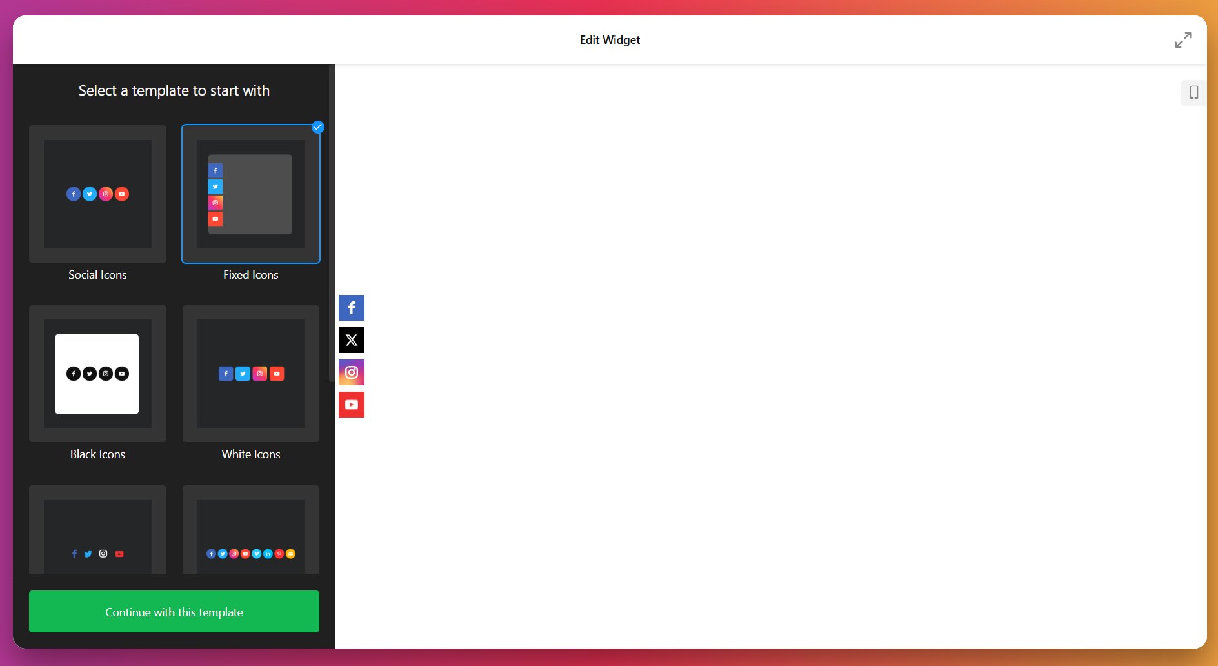Screen dimensions: 1218x666
Task: Expand the widget editor to fullscreen
Action: 1183,40
